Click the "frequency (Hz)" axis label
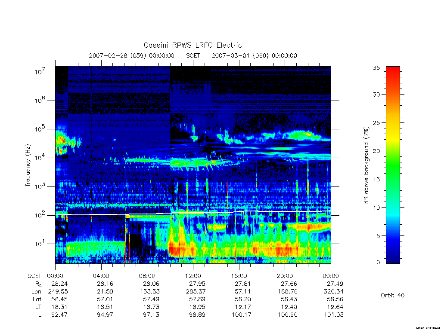441x330 pixels. tap(28, 165)
